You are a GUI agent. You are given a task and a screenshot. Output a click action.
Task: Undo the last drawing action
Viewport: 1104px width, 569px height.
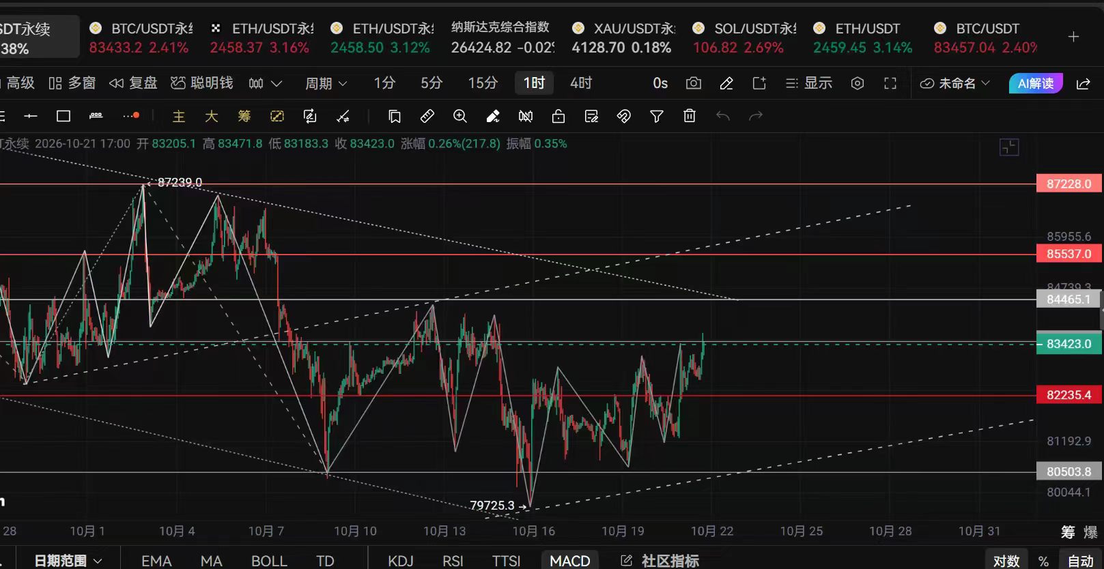pos(723,116)
